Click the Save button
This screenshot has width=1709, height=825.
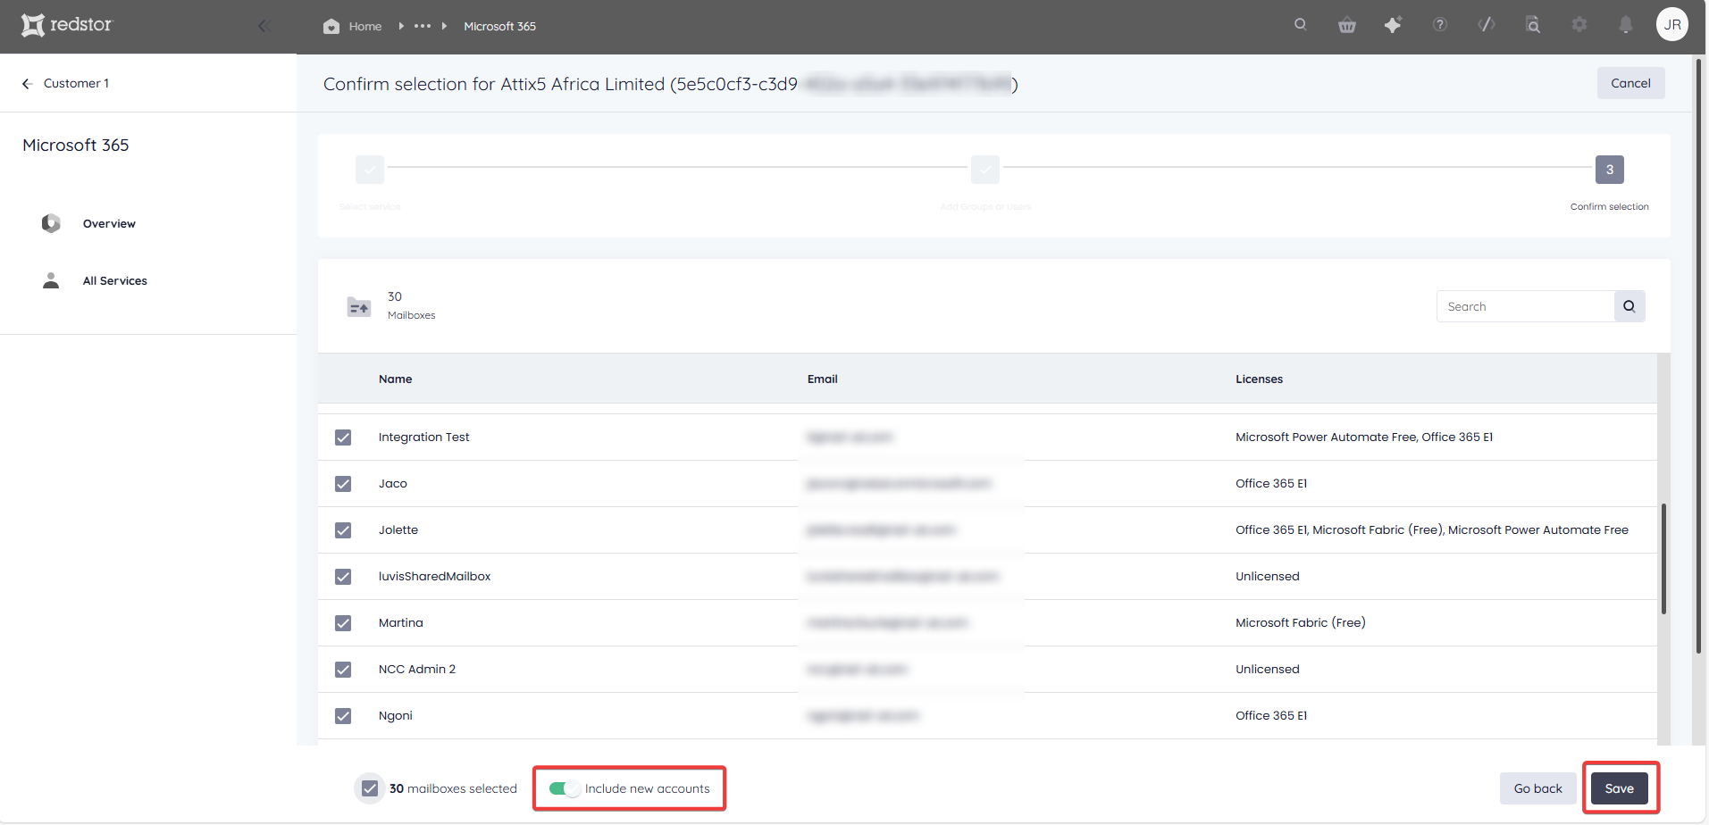(1619, 788)
